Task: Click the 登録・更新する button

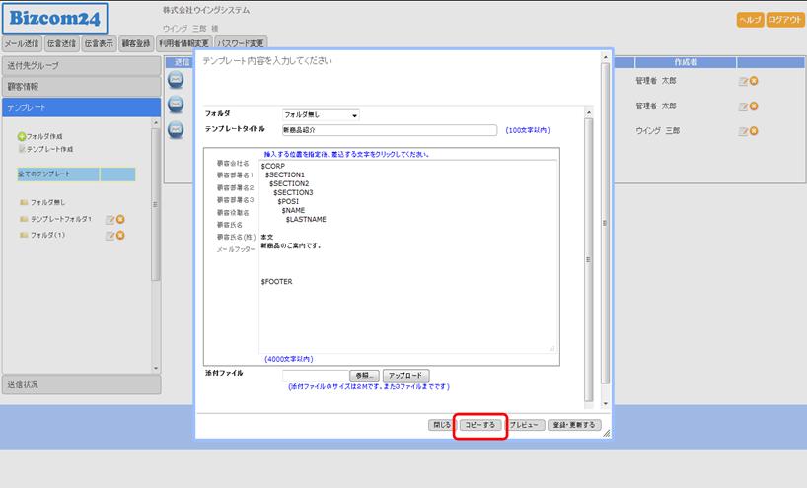Action: tap(573, 425)
